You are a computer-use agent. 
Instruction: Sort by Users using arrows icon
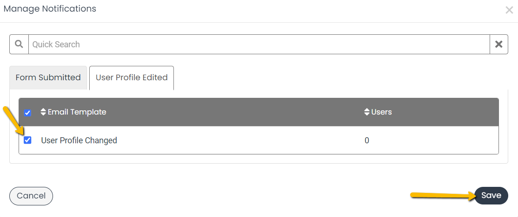pos(367,112)
